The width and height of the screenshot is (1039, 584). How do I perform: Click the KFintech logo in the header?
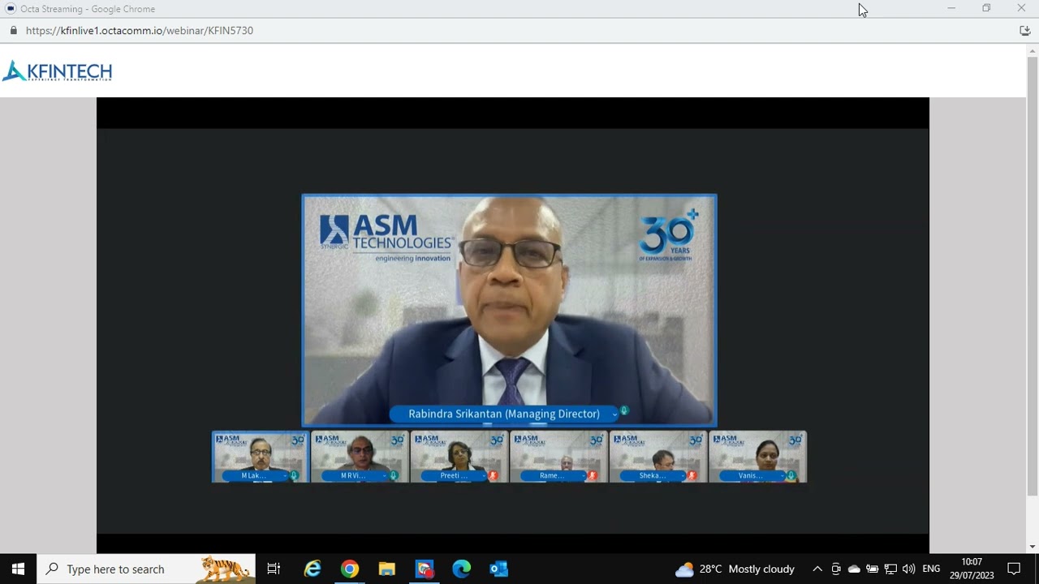[x=57, y=71]
